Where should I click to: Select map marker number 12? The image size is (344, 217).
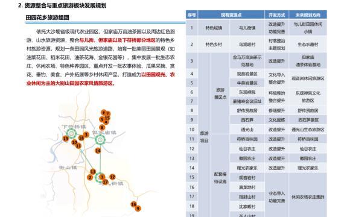[x=112, y=177]
